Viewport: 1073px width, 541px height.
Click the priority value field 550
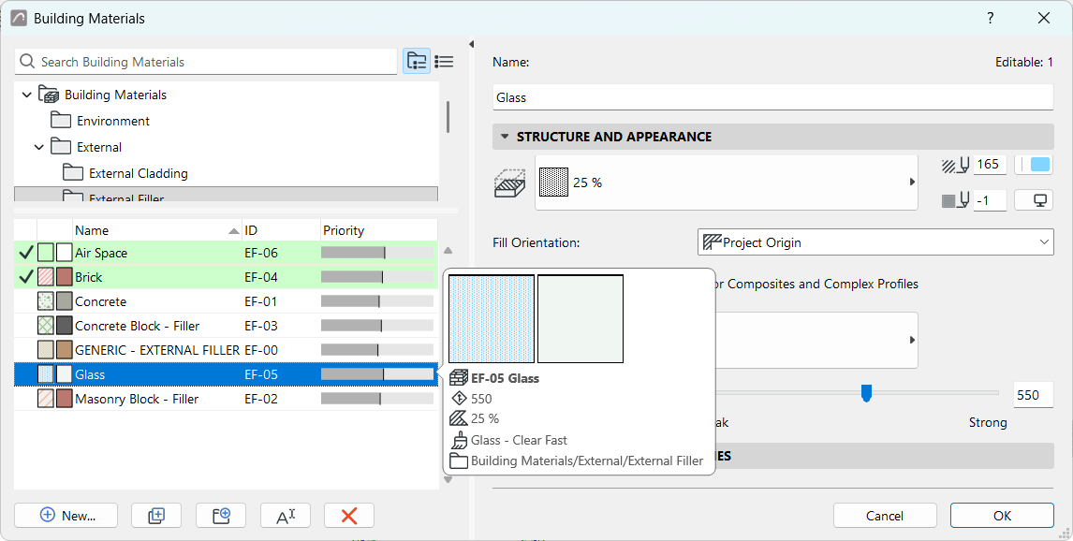(1034, 395)
